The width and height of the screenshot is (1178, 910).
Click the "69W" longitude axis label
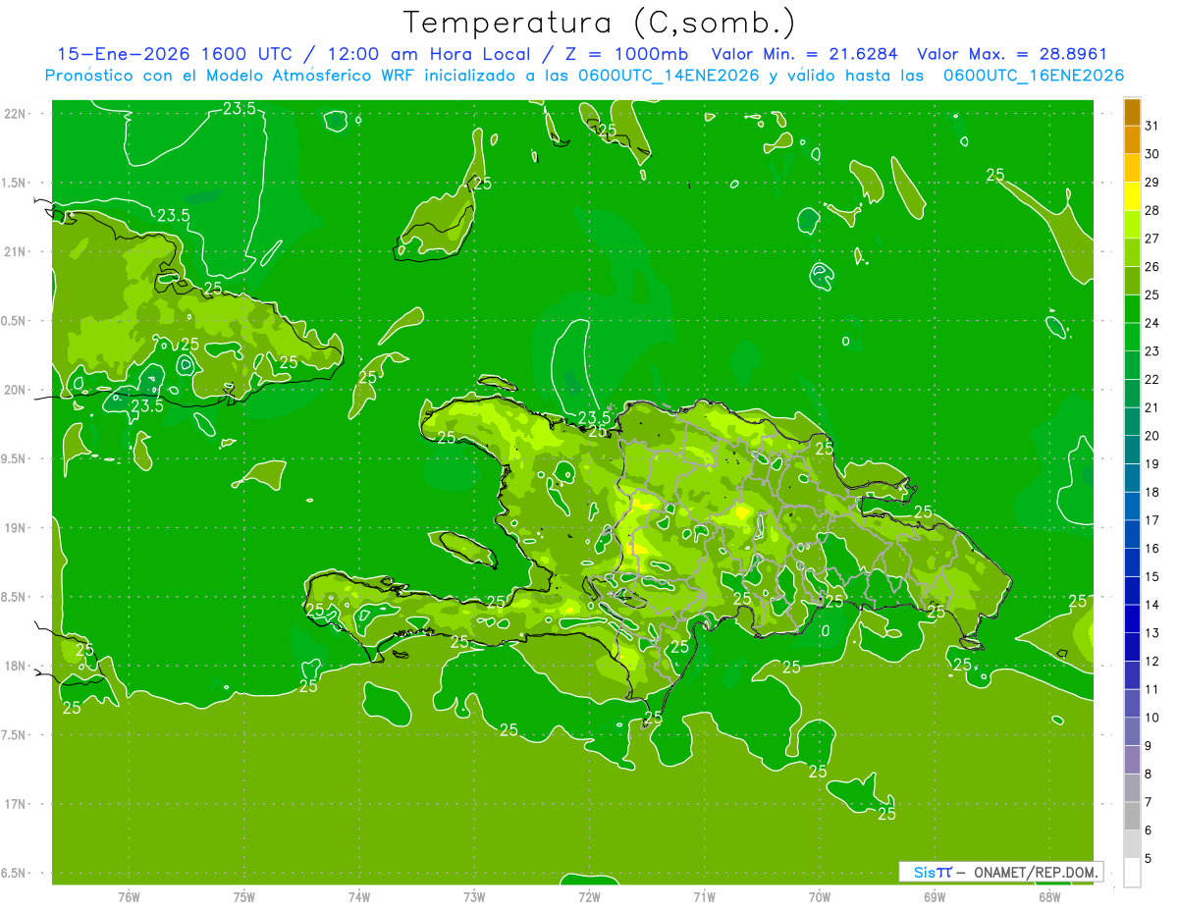pos(935,897)
